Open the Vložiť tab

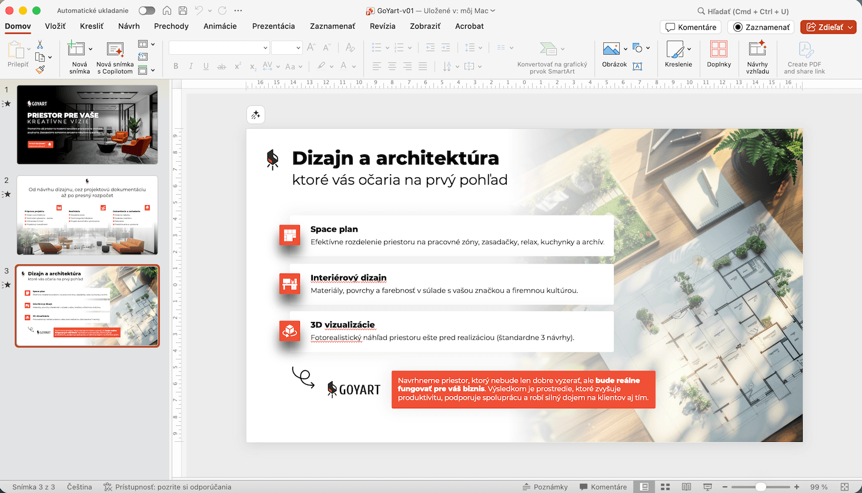click(55, 26)
